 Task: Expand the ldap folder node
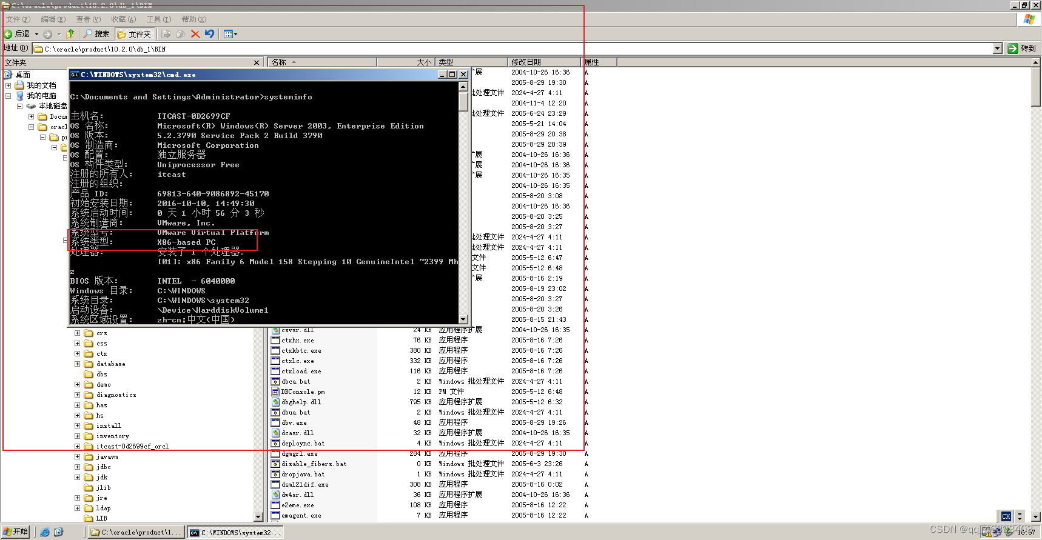(x=77, y=508)
